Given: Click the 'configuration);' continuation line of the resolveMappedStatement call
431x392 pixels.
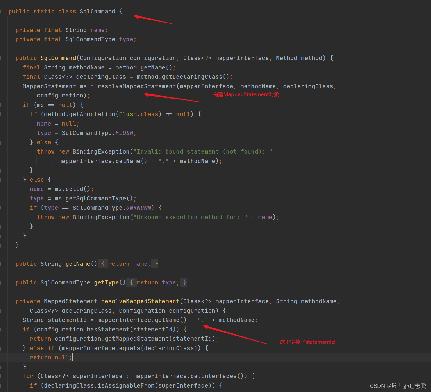Looking at the screenshot, I should [x=63, y=95].
